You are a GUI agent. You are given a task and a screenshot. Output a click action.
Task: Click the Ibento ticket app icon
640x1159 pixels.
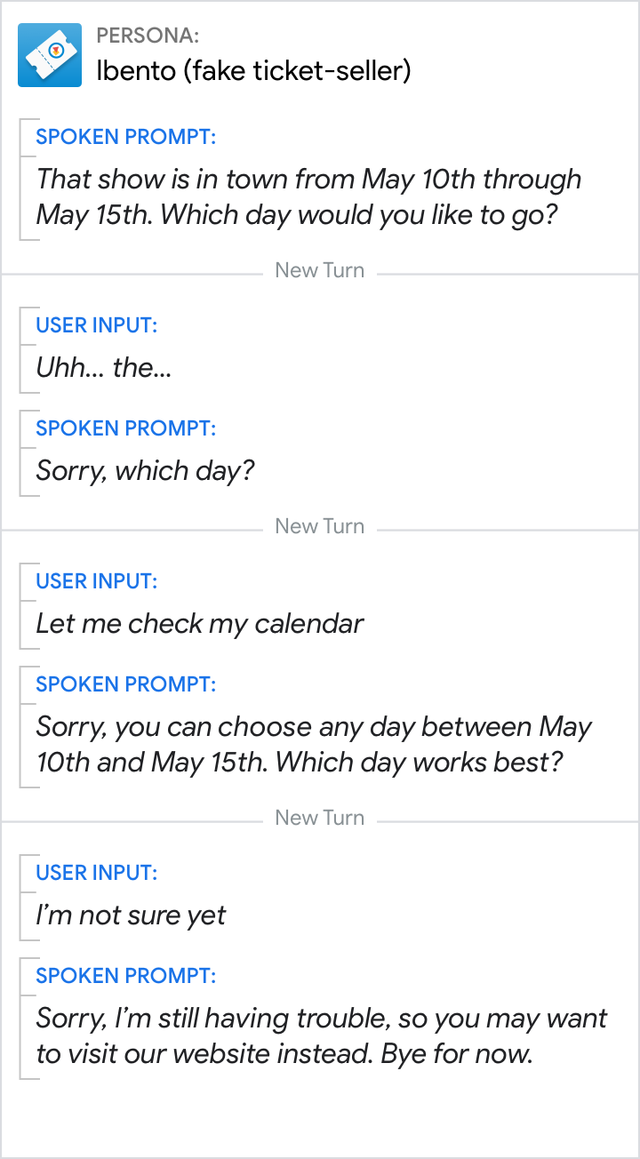[50, 55]
